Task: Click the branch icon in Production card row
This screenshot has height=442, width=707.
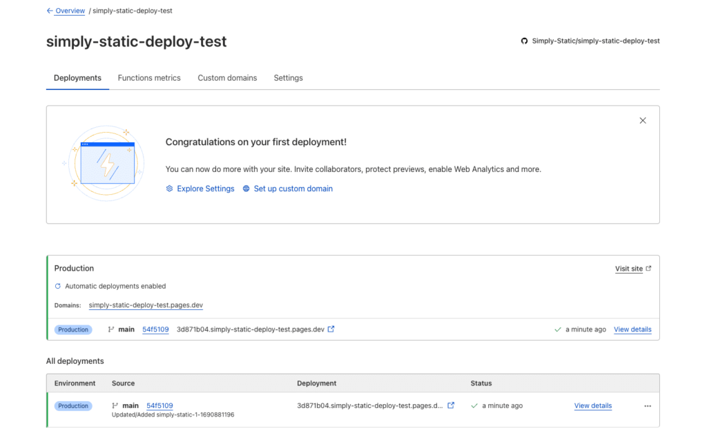Action: pyautogui.click(x=111, y=329)
